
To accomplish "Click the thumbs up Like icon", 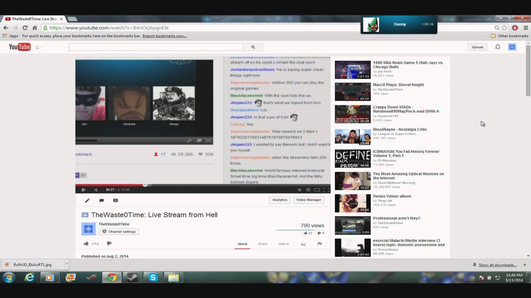I will (86, 243).
